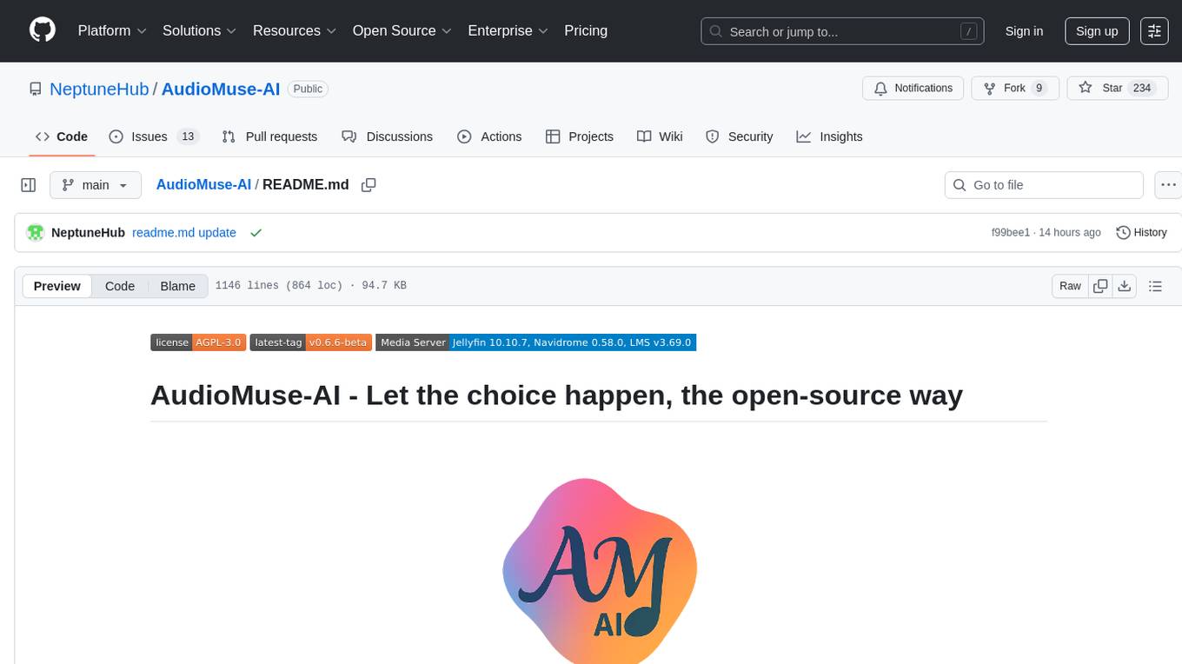Copy the README.md file path
The height and width of the screenshot is (664, 1182).
[x=369, y=184]
